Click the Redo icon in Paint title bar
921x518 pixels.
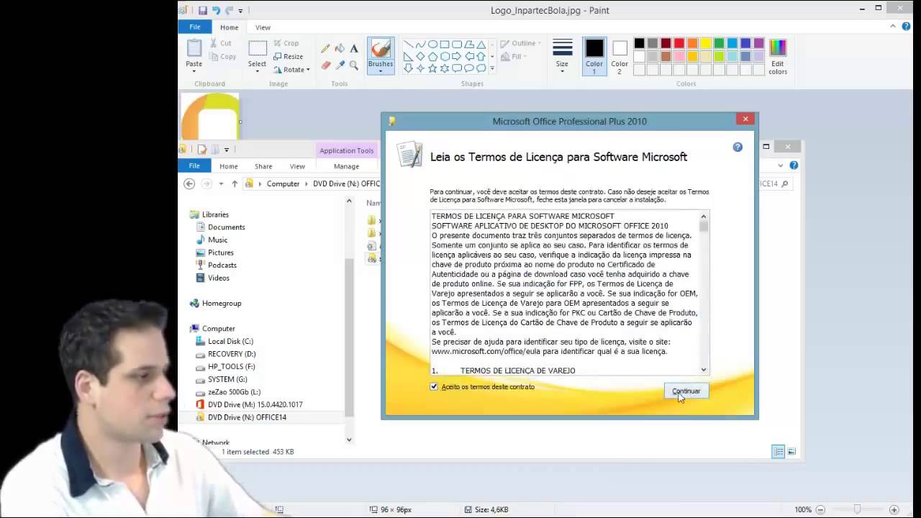coord(229,10)
